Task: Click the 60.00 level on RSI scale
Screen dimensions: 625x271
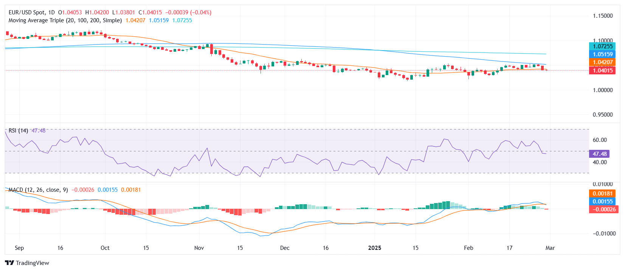Action: [x=600, y=140]
